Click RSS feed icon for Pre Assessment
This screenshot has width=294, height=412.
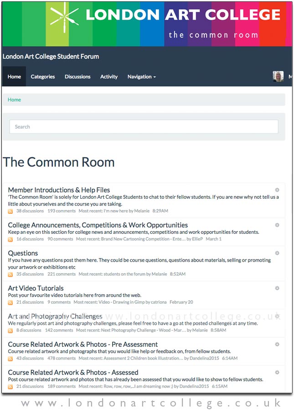pos(10,359)
